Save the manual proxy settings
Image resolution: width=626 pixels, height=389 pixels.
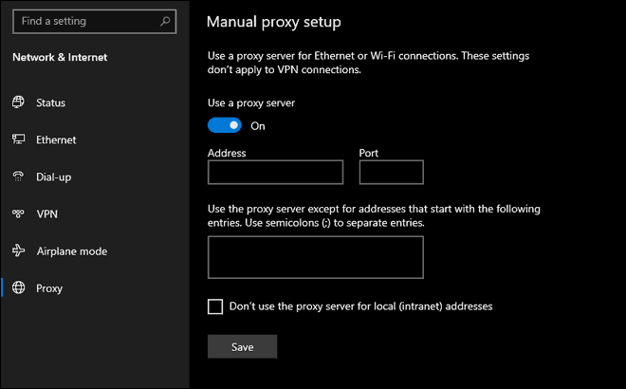(242, 346)
